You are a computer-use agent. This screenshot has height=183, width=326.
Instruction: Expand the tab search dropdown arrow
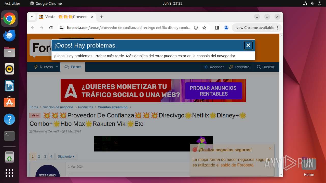point(32,17)
